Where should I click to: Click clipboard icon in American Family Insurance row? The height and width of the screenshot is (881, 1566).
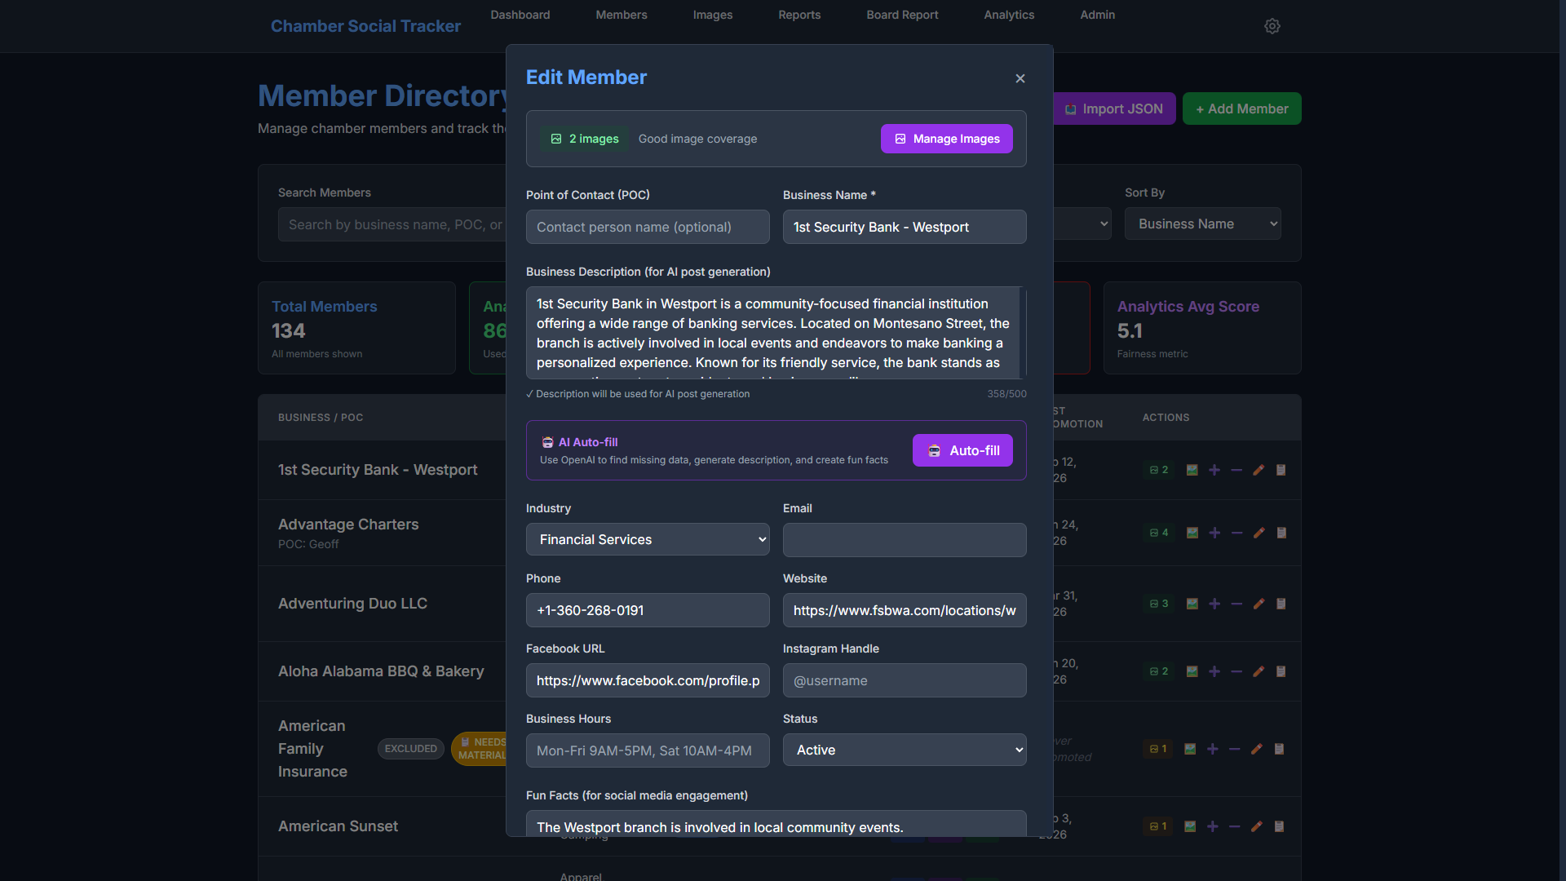tap(1279, 749)
